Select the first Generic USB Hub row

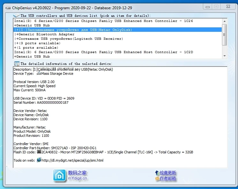[118, 25]
